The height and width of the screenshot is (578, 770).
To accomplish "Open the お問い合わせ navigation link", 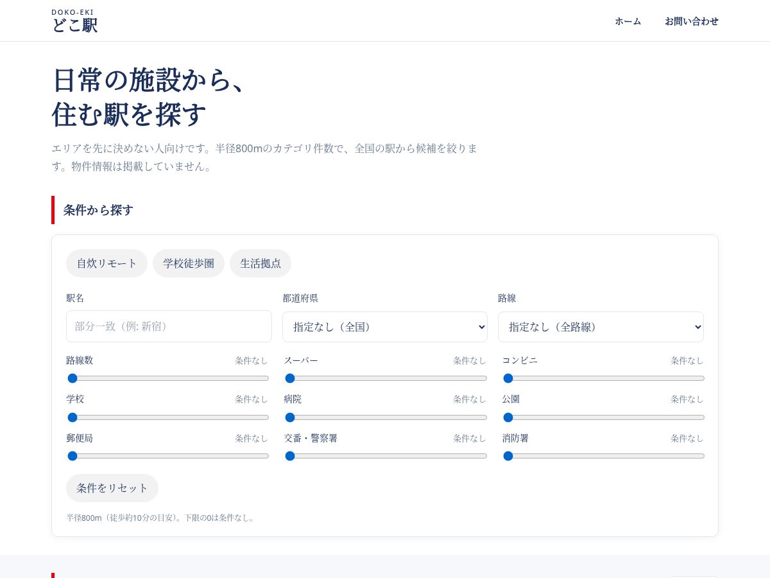I will pyautogui.click(x=692, y=21).
